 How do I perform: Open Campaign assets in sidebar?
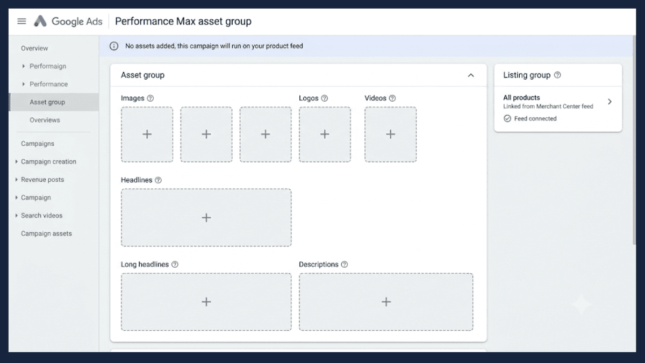46,233
